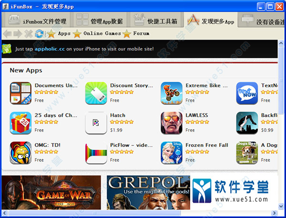Open the Extreme Bike title link
Viewport: 286px width, 218px height.
(207, 85)
